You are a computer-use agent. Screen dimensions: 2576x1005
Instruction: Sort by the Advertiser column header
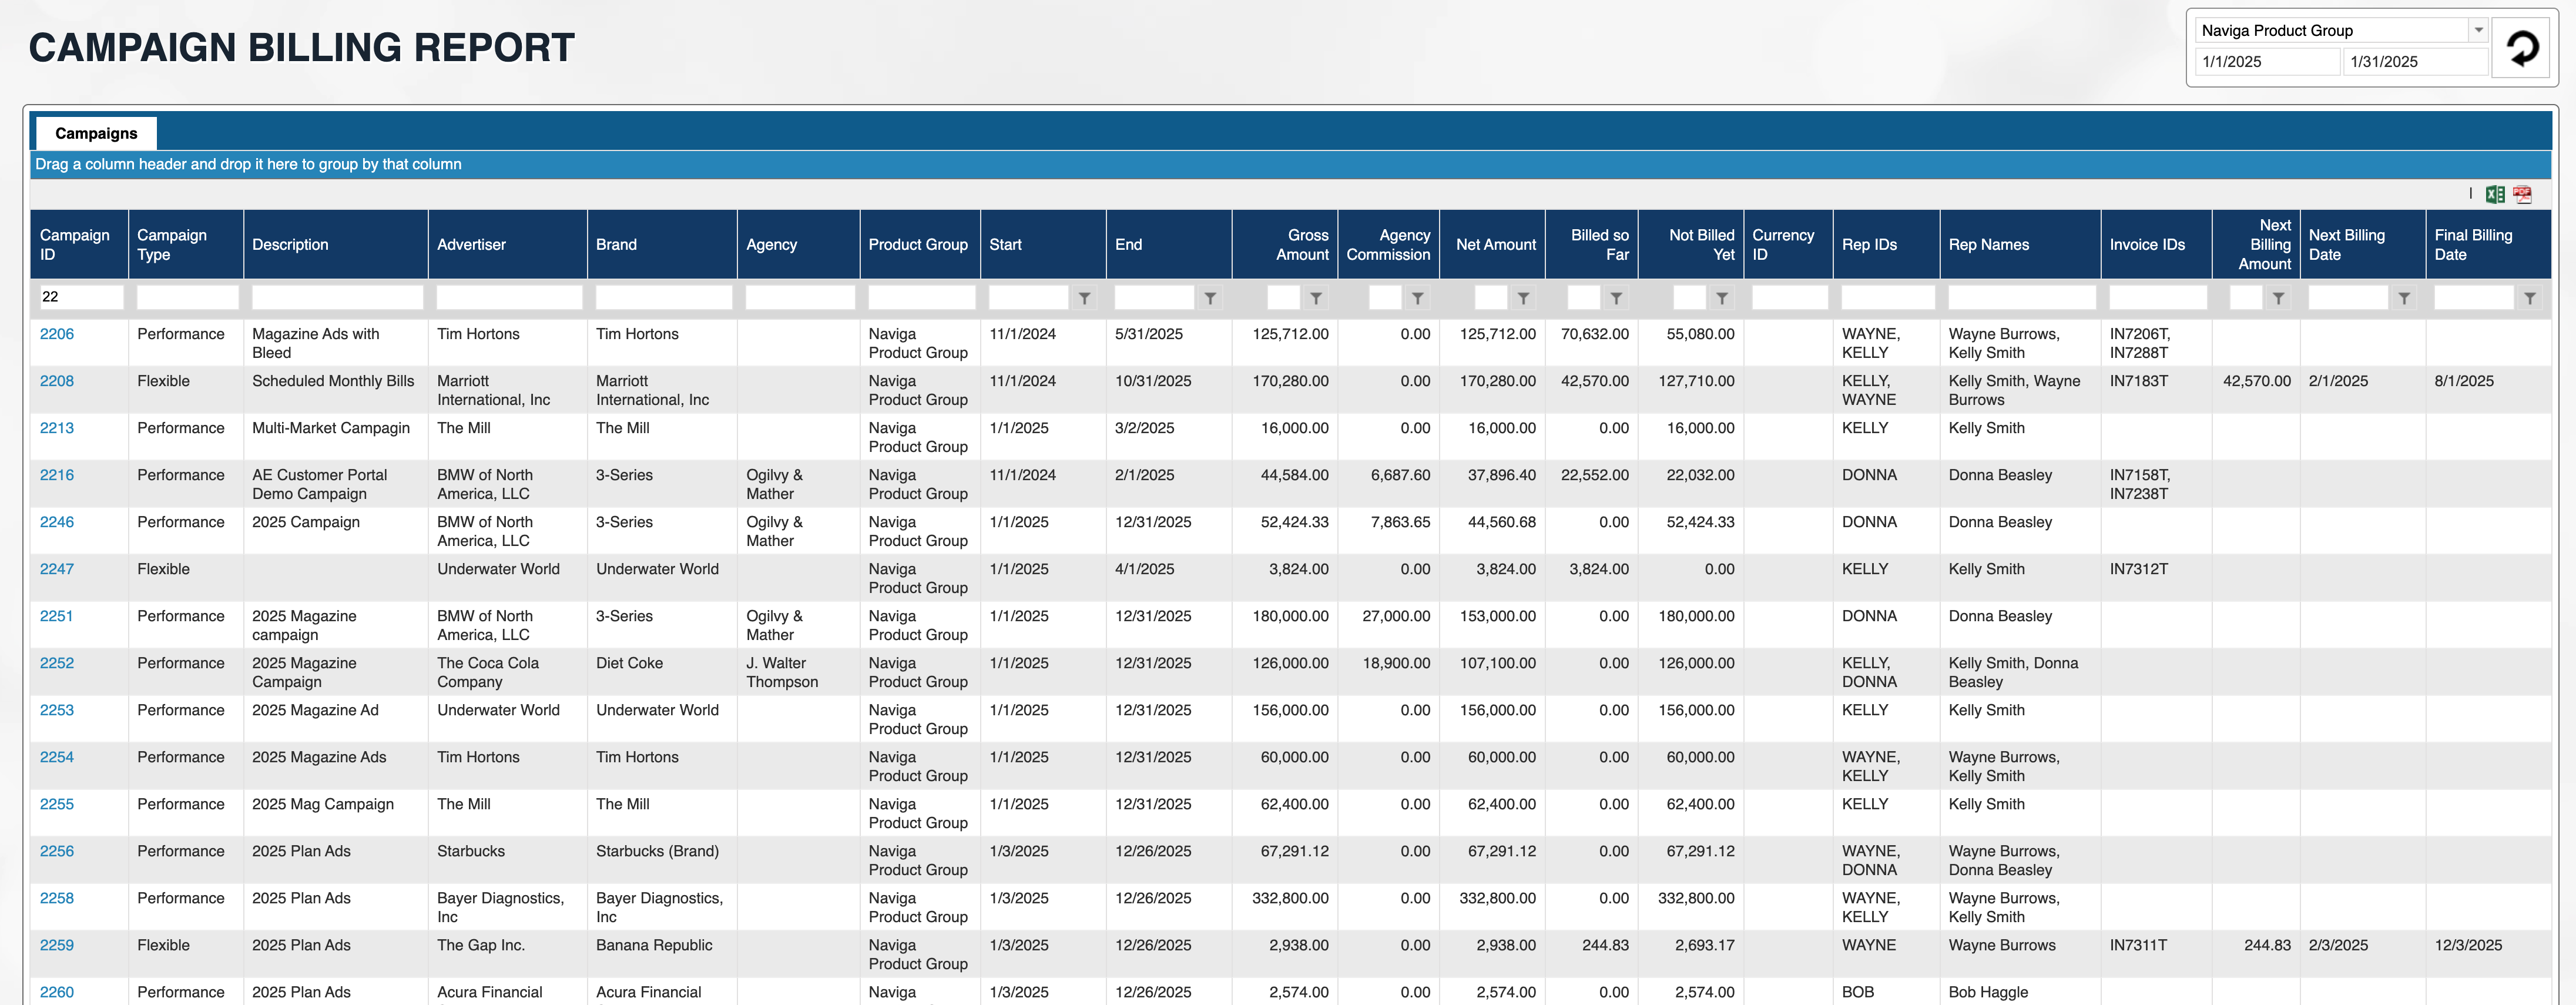(x=471, y=244)
